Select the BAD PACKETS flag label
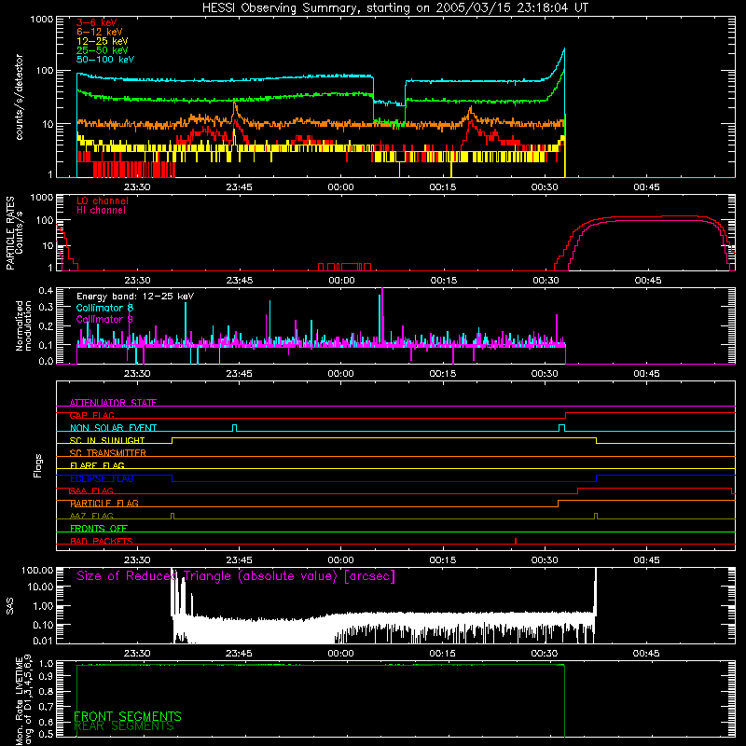 tap(102, 542)
